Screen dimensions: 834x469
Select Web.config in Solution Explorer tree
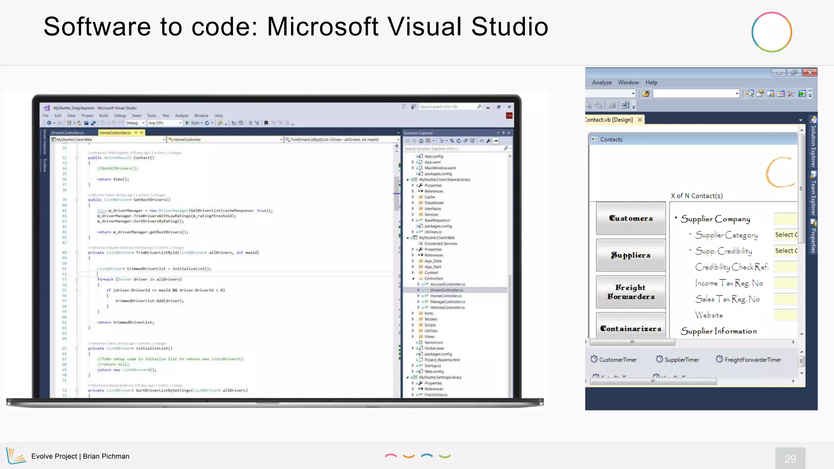tap(434, 371)
